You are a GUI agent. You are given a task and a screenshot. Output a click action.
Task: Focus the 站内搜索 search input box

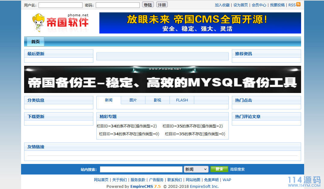pos(141,169)
